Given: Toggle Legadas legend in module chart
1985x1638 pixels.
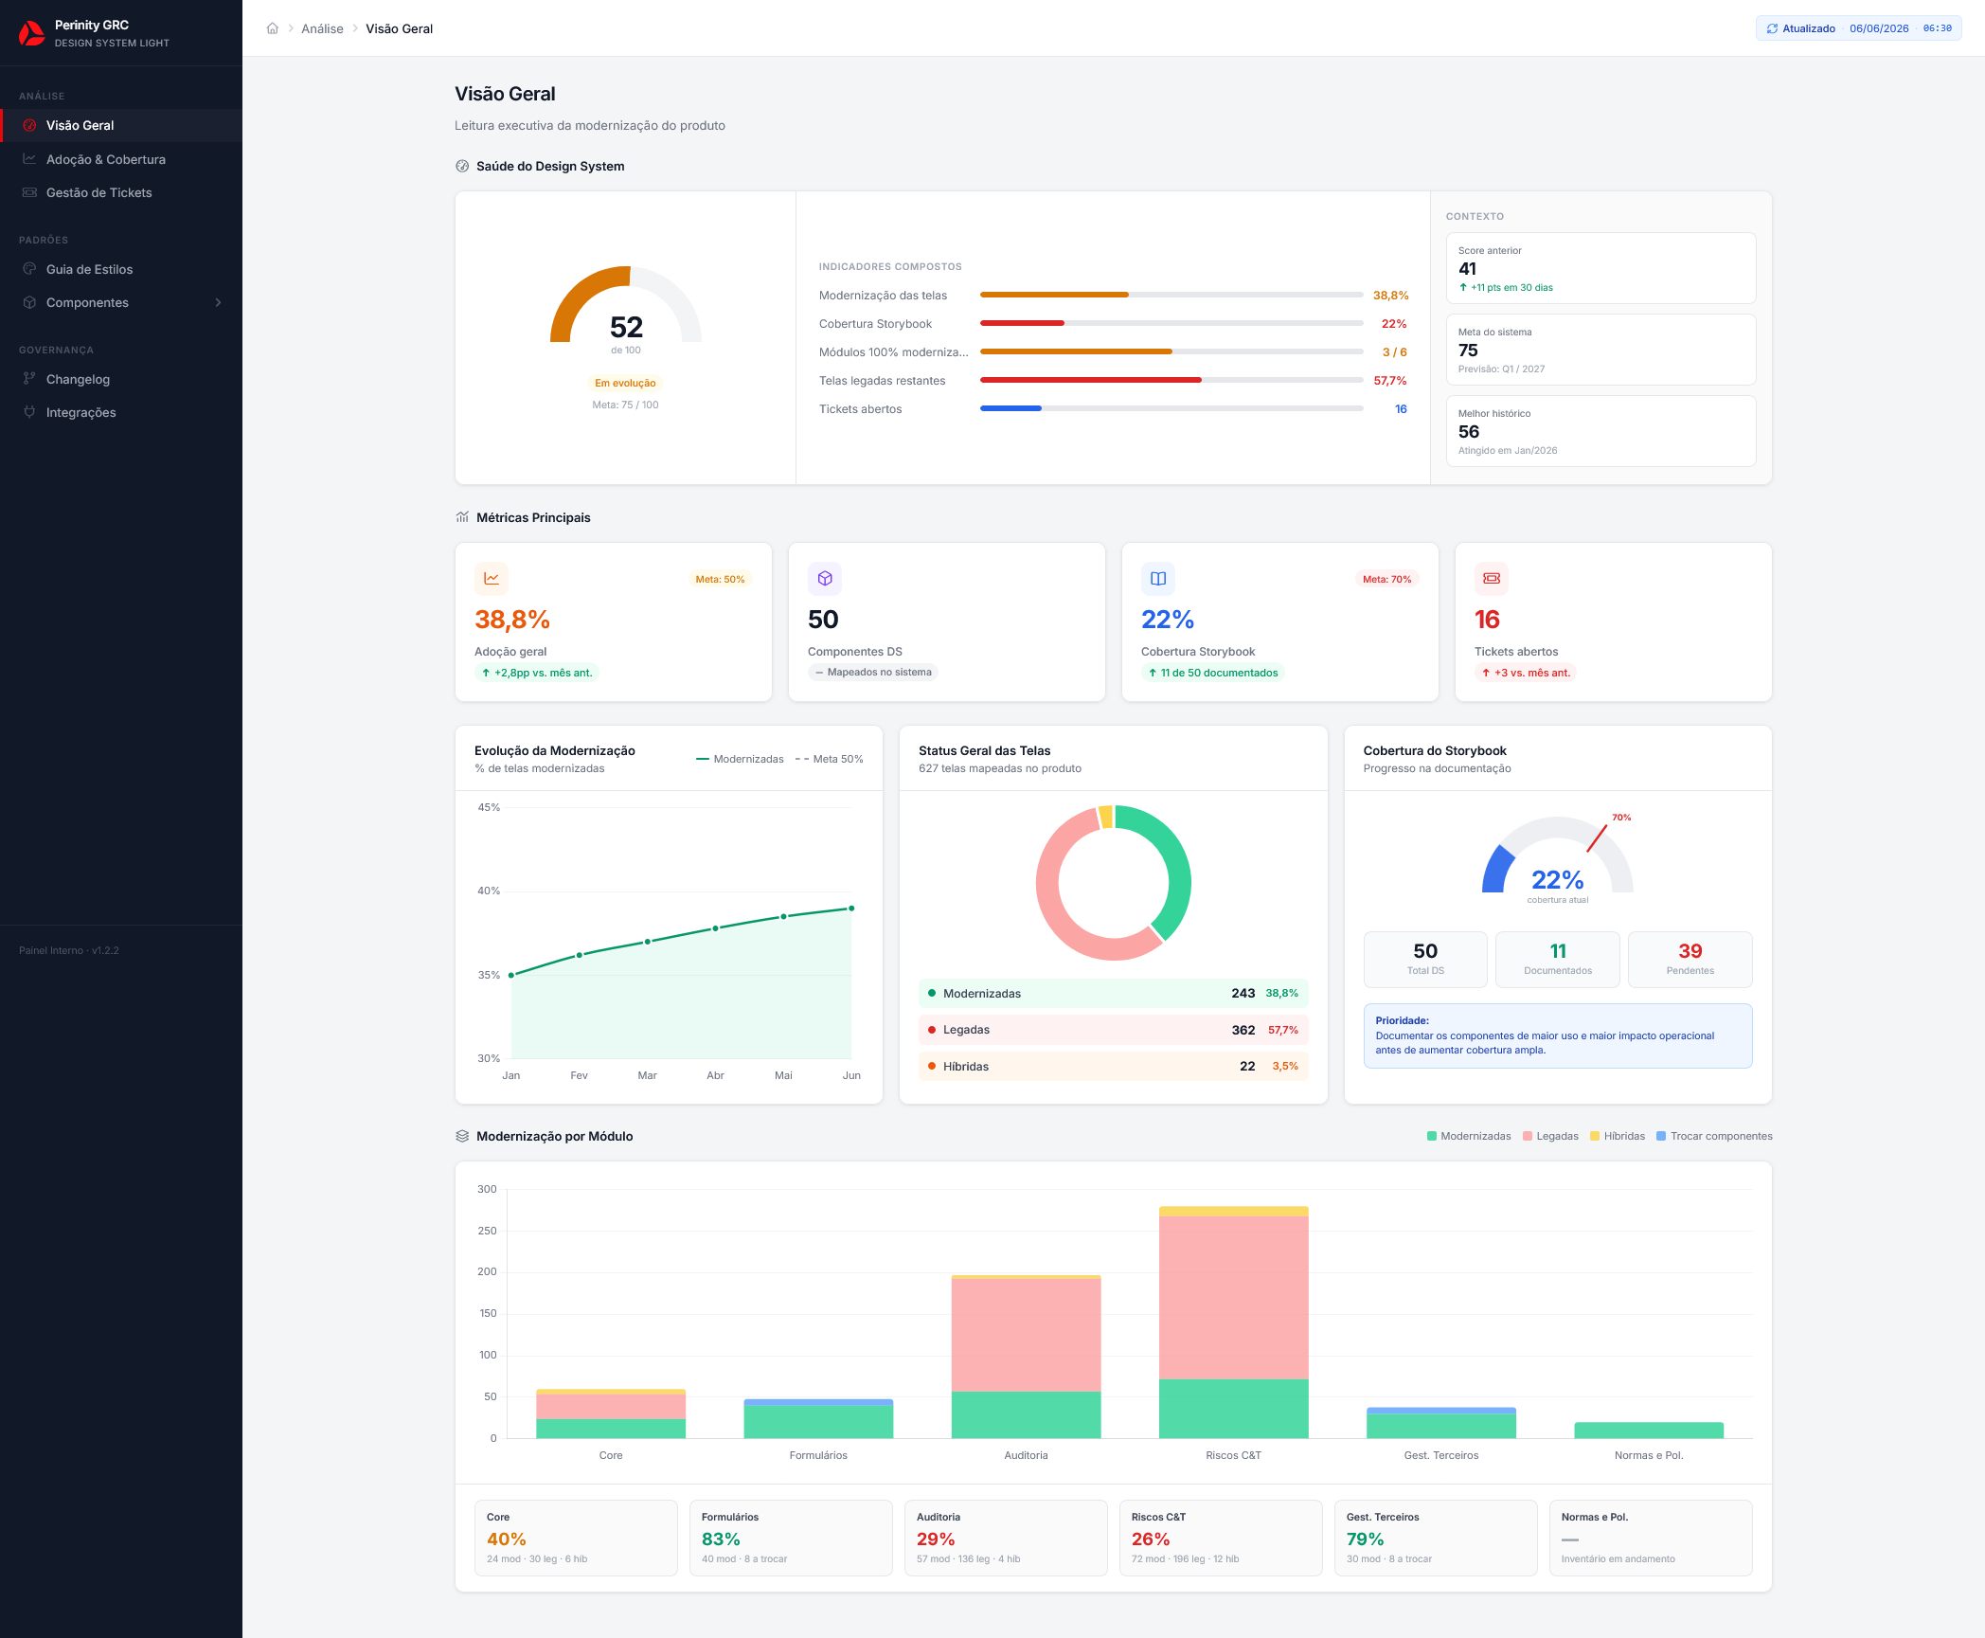Looking at the screenshot, I should pos(1550,1136).
